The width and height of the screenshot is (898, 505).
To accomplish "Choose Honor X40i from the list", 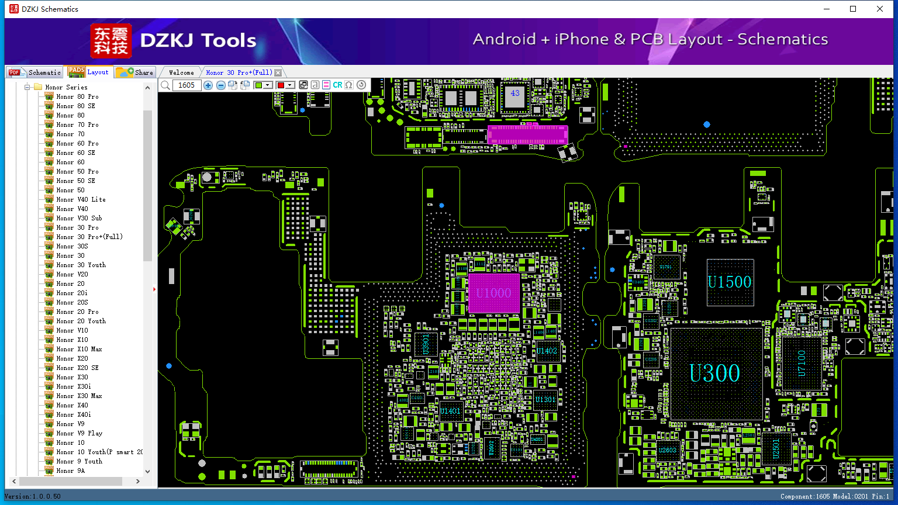I will pyautogui.click(x=74, y=414).
